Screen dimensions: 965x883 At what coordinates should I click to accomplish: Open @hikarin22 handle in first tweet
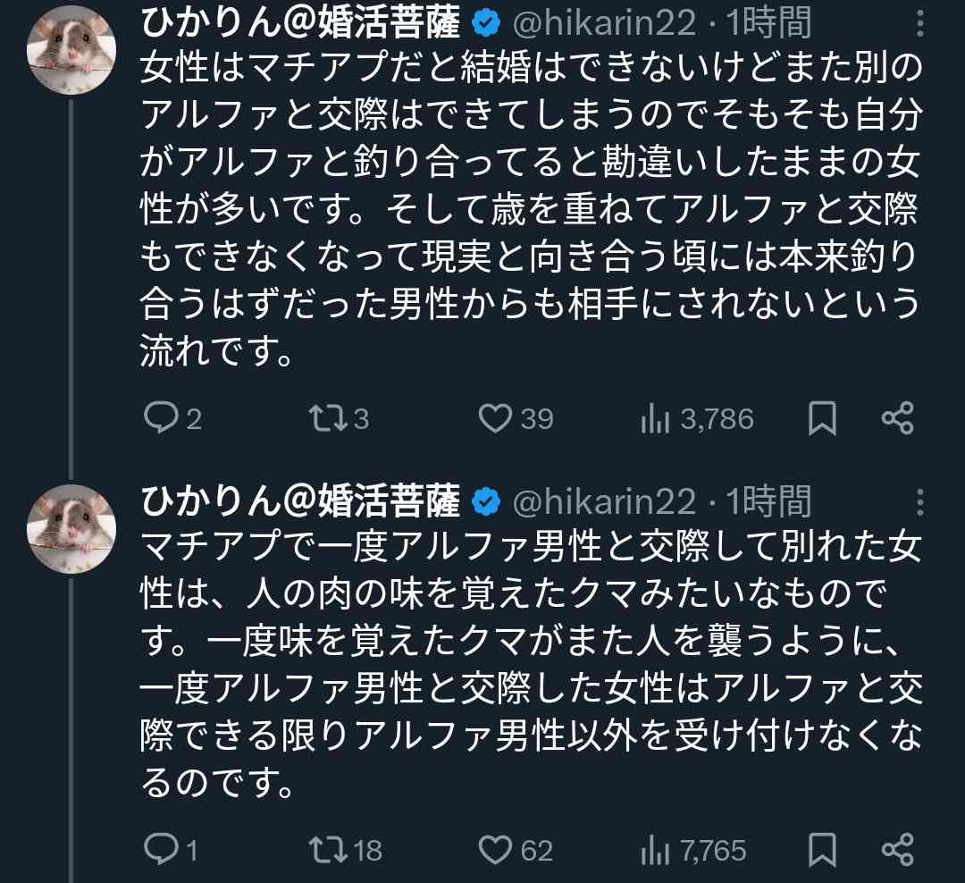point(602,23)
